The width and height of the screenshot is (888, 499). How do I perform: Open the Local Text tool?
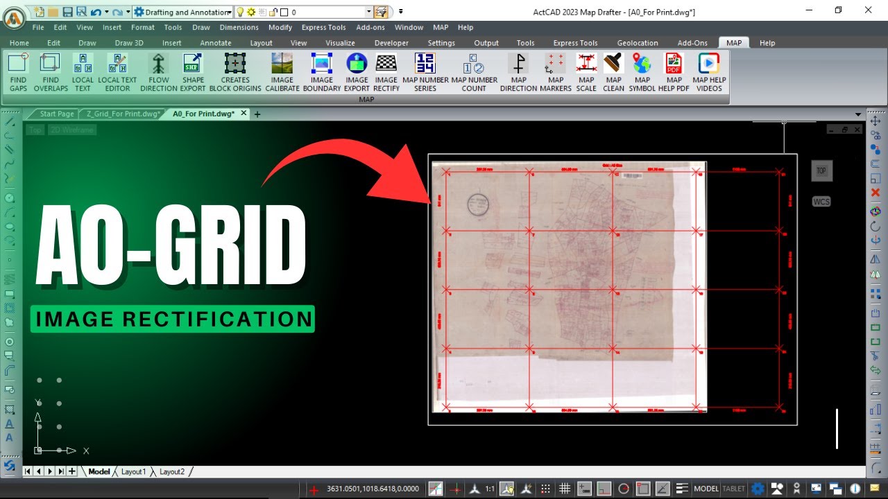(83, 72)
